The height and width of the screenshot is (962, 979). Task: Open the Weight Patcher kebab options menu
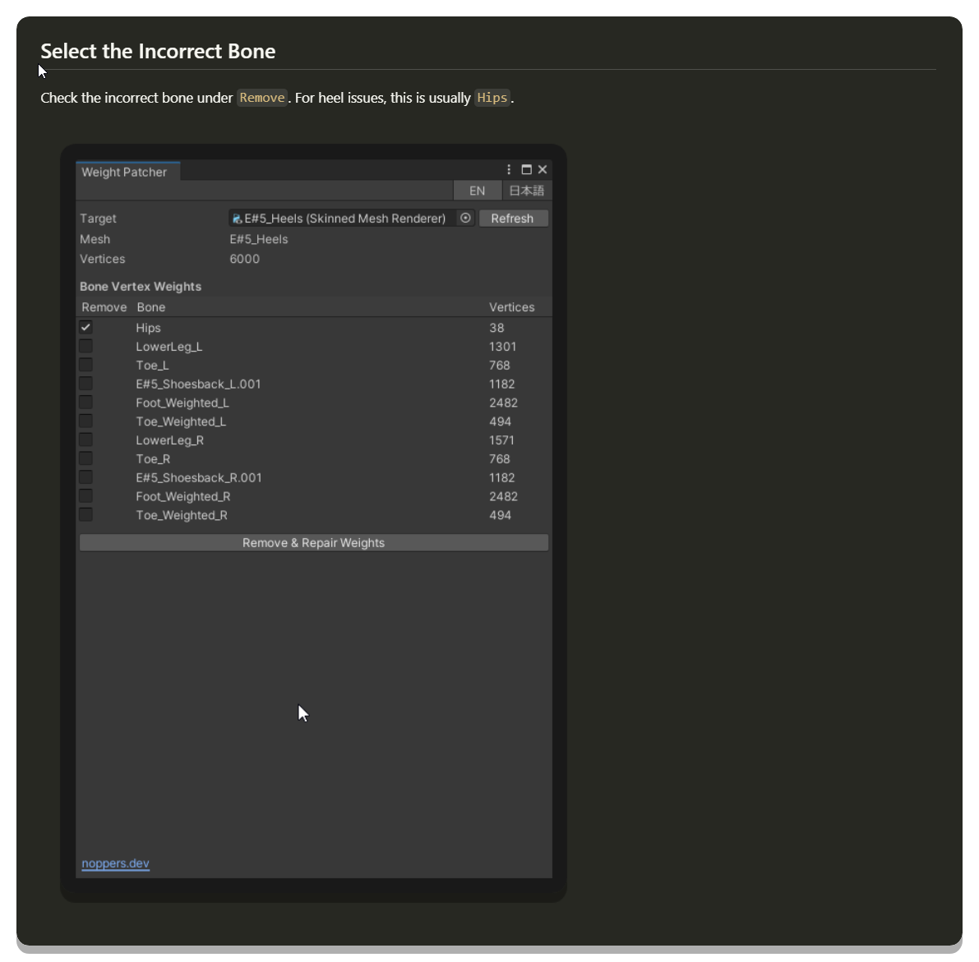pos(509,170)
